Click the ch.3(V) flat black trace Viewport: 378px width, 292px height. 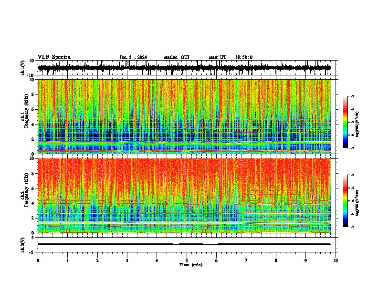click(184, 244)
